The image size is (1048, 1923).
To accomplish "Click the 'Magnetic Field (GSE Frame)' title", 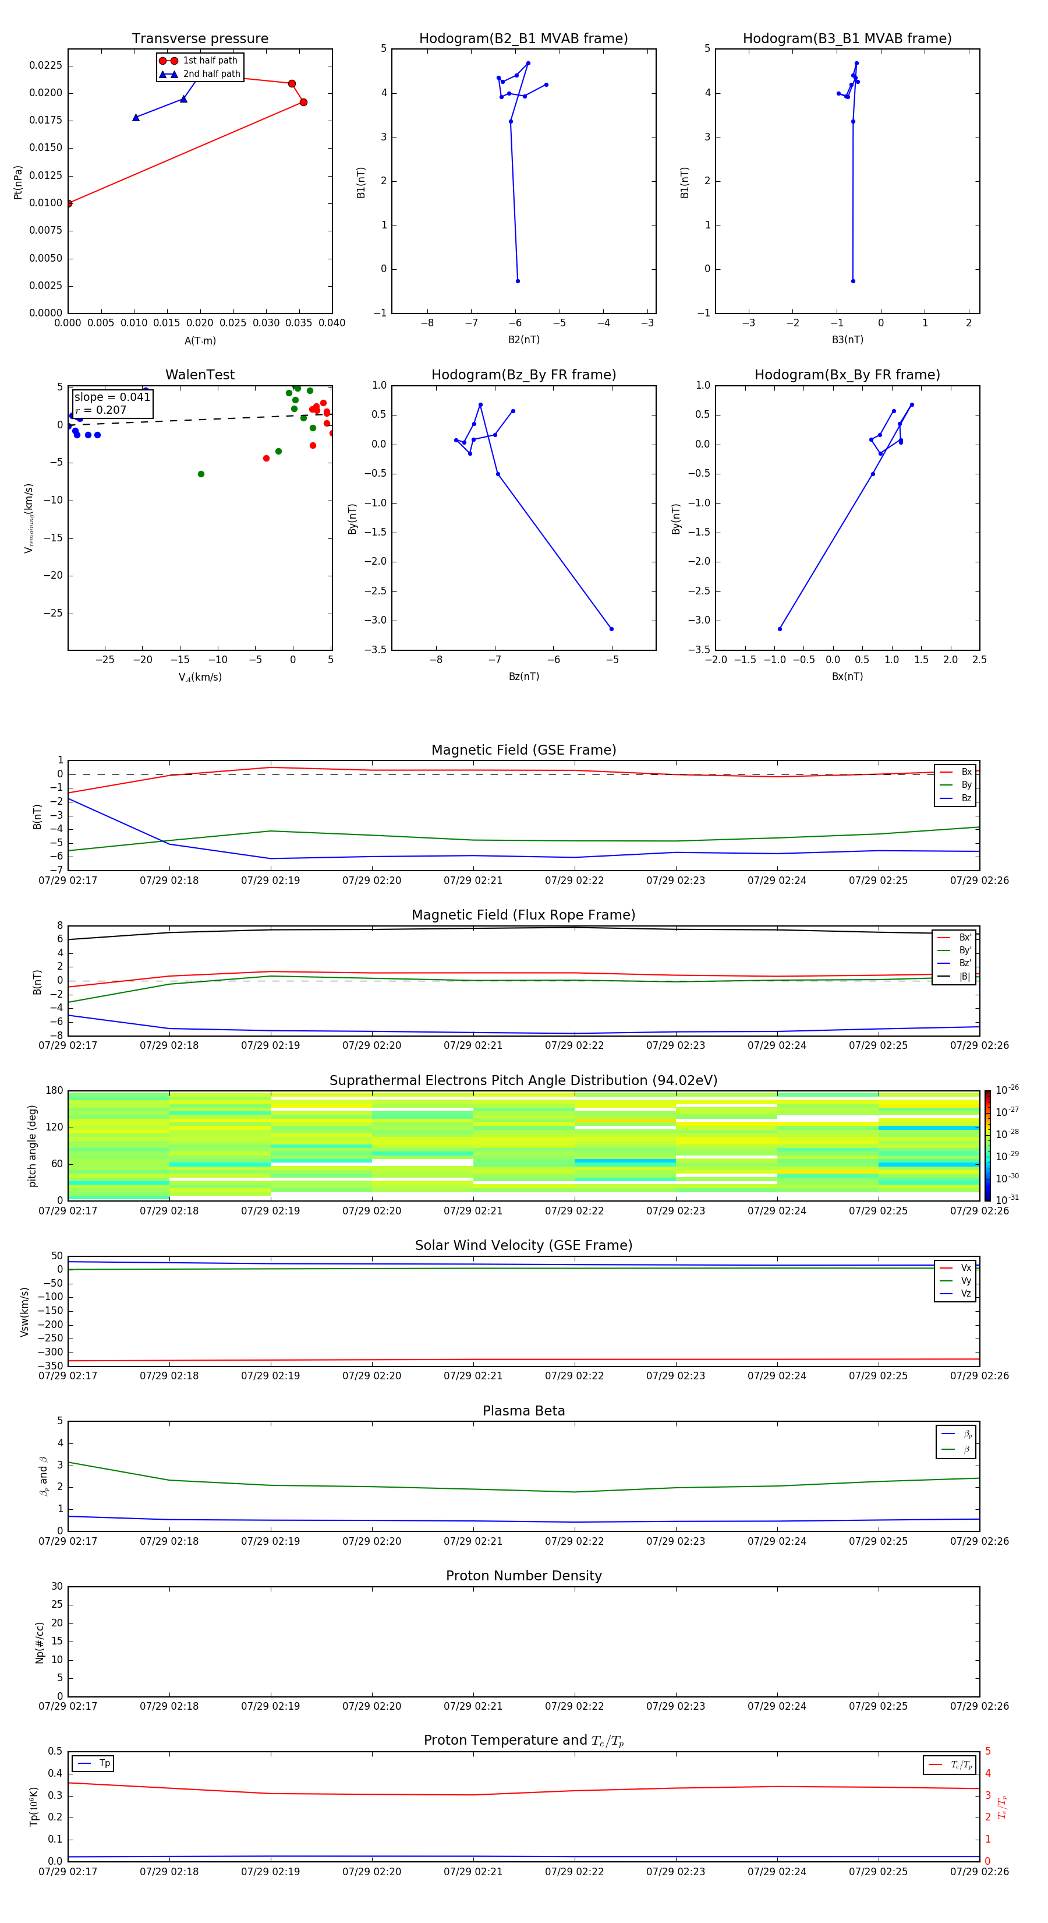I will 523,750.
